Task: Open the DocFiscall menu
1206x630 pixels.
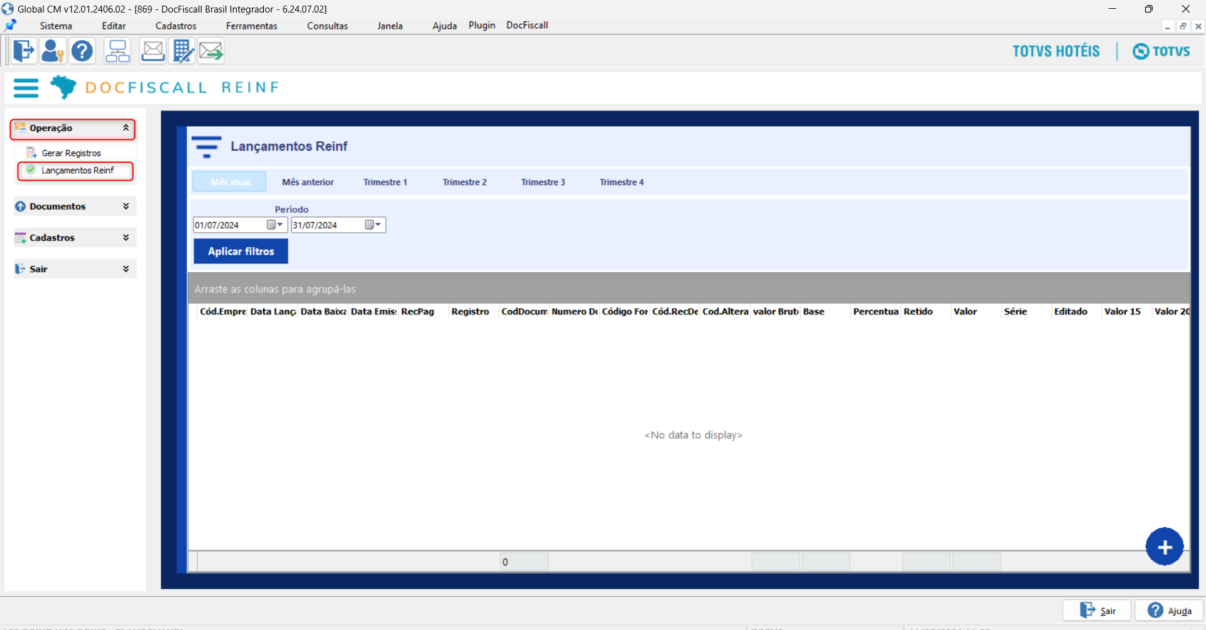Action: tap(527, 25)
